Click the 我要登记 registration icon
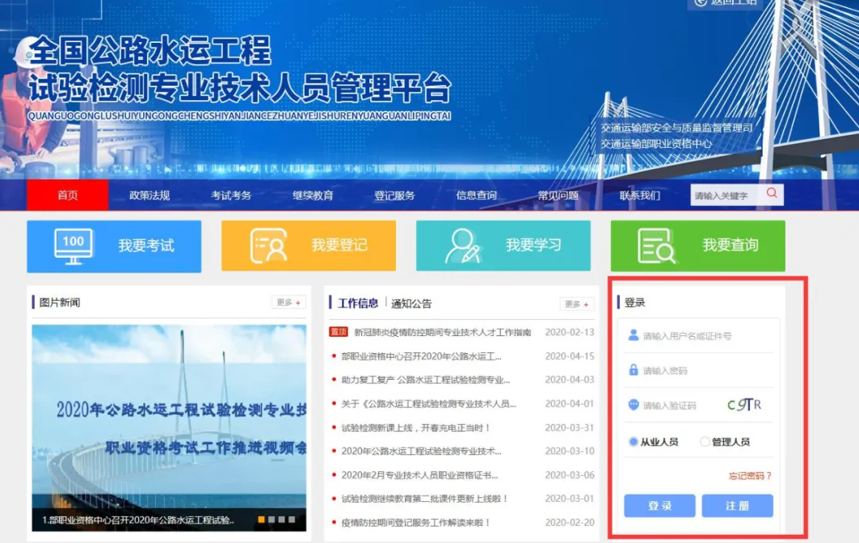Viewport: 859px width, 543px height. pyautogui.click(x=268, y=246)
